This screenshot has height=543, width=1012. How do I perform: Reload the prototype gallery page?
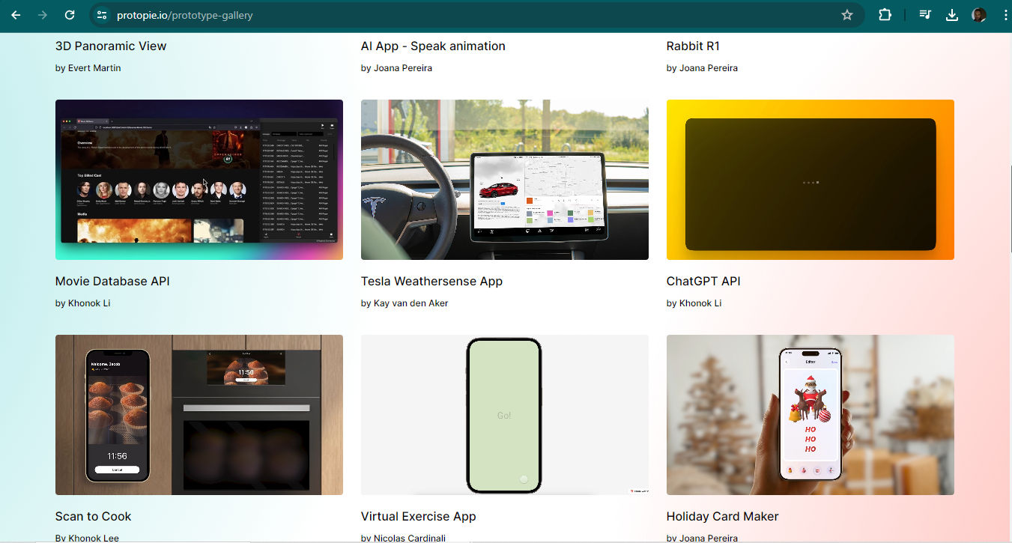(70, 14)
